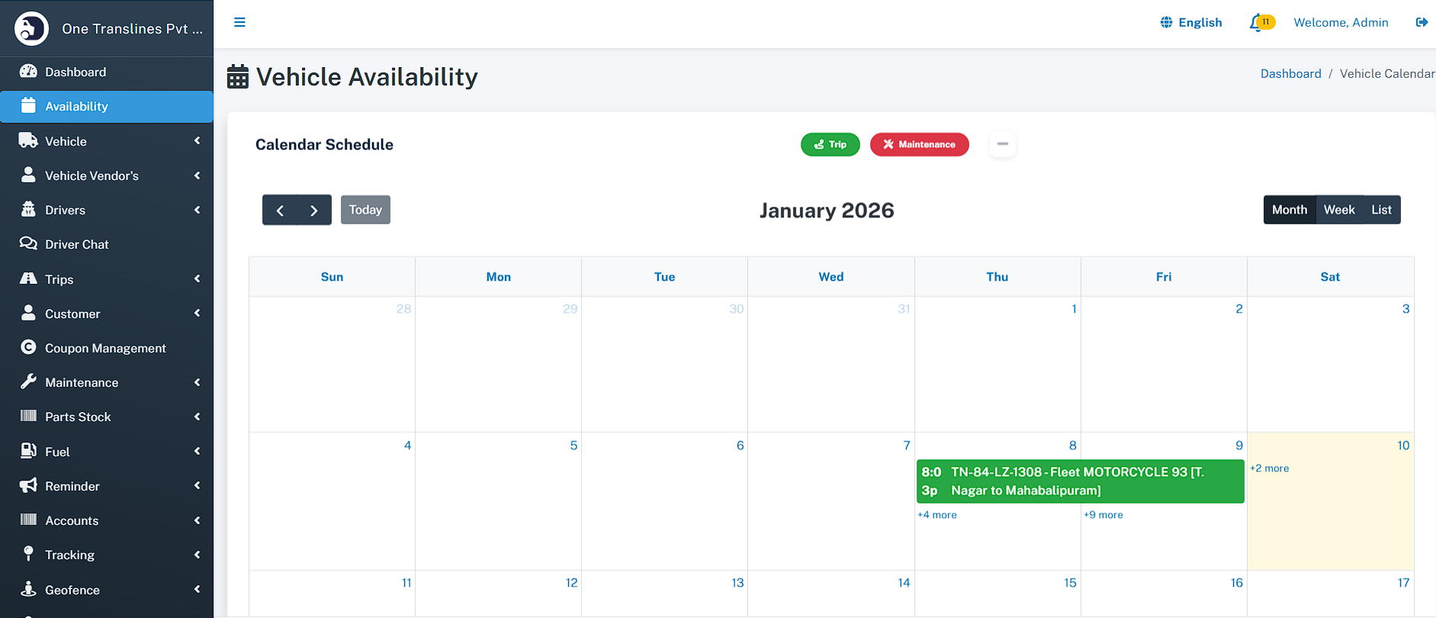Switch to List calendar view
Image resolution: width=1436 pixels, height=618 pixels.
(x=1381, y=210)
